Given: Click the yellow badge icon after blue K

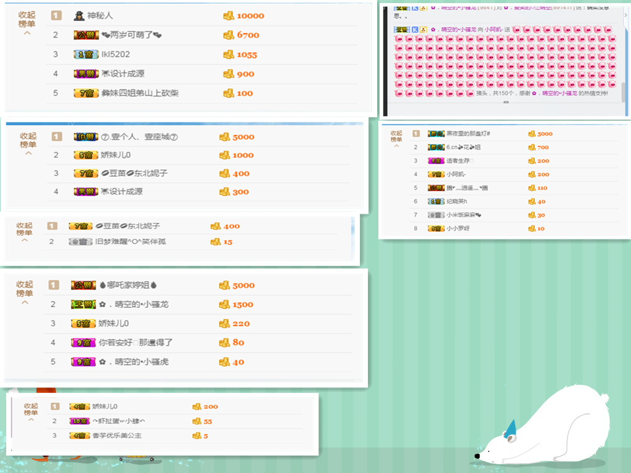Looking at the screenshot, I should pos(423,30).
